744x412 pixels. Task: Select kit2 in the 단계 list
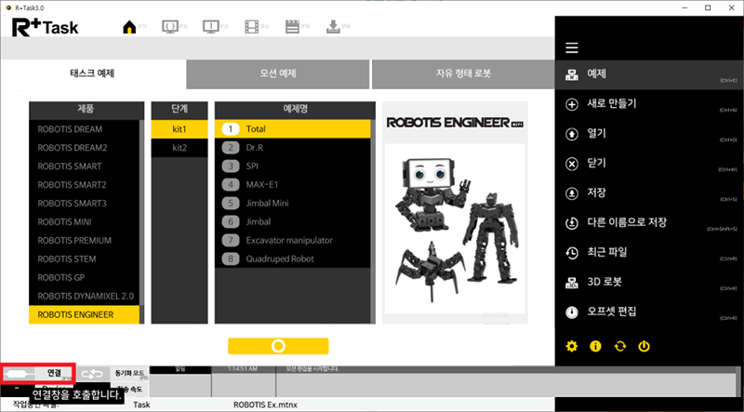179,148
